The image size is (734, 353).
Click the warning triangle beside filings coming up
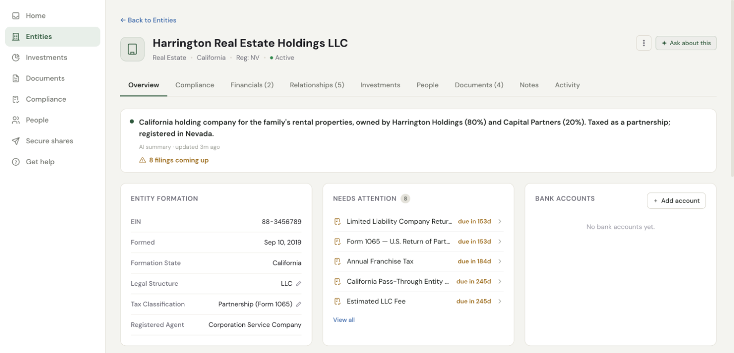(143, 160)
